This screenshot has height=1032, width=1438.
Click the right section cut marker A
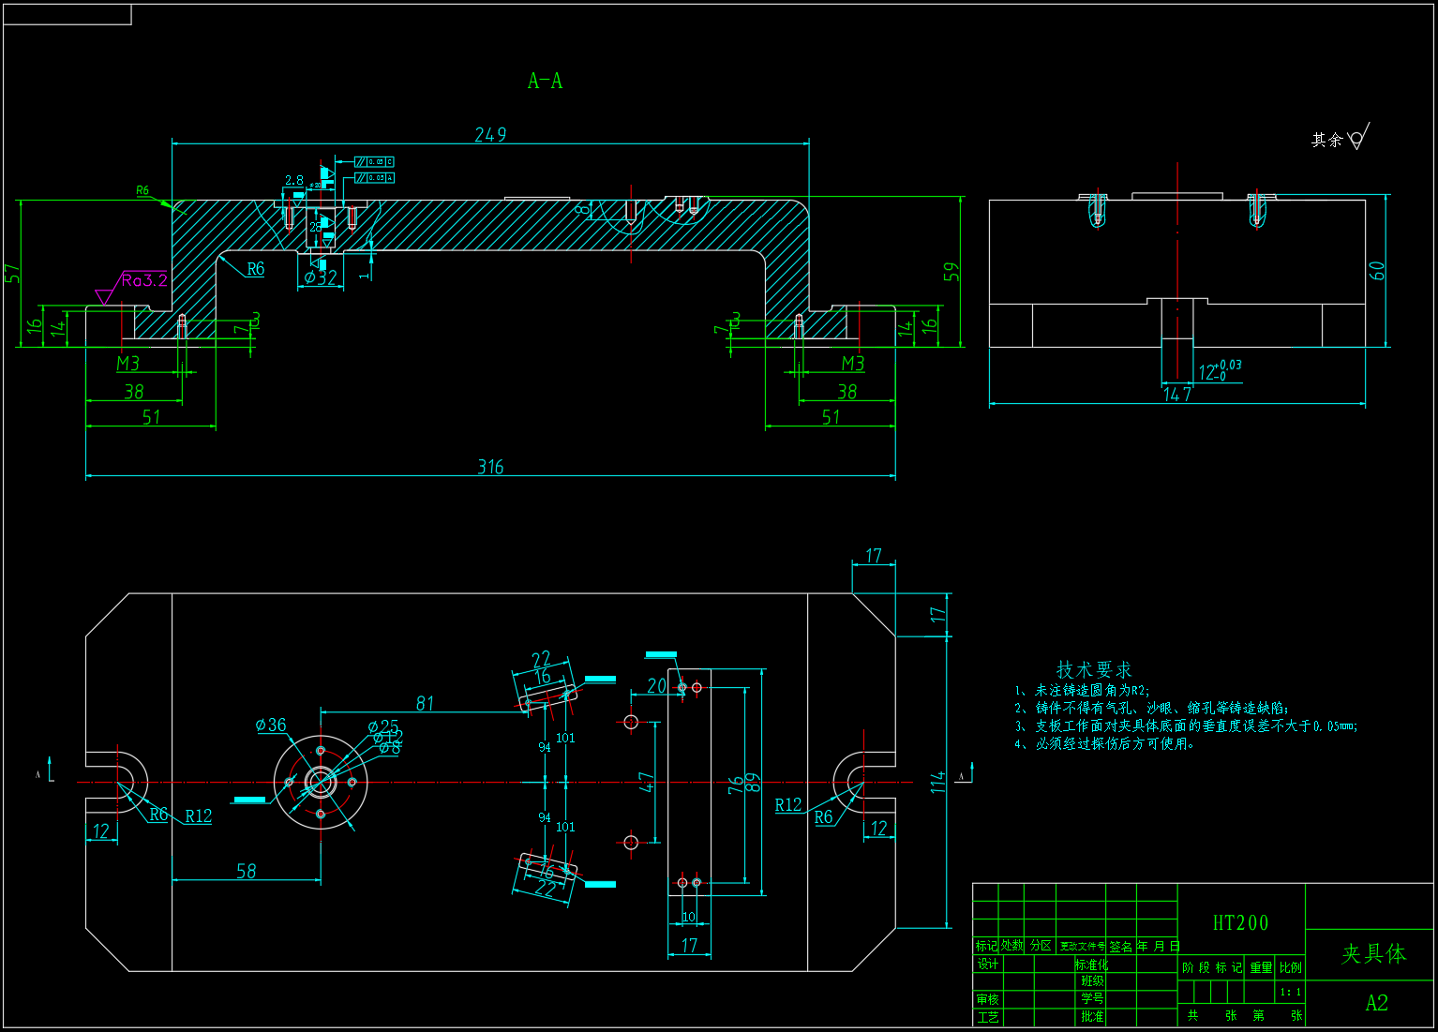[964, 774]
